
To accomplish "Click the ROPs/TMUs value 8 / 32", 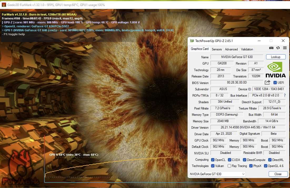I will point(219,95).
